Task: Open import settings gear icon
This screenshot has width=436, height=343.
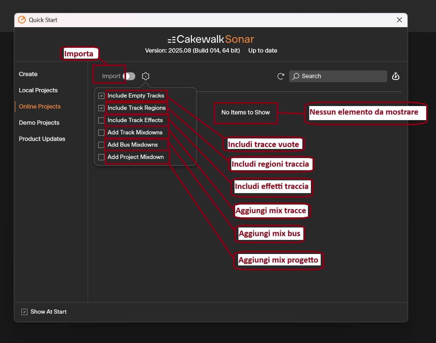Action: 145,76
